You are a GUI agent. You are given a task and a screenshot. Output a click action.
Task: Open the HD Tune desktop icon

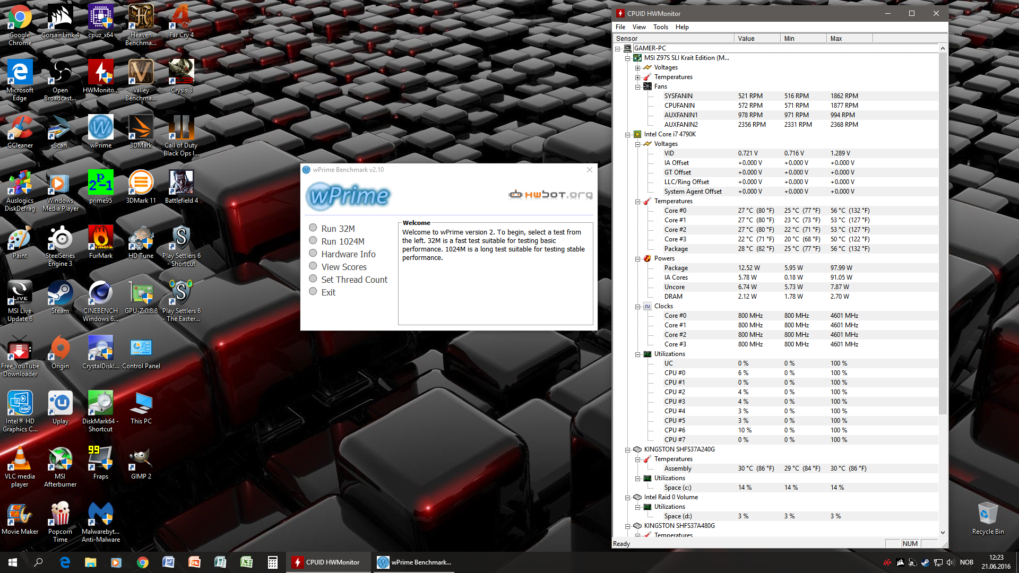[x=141, y=242]
